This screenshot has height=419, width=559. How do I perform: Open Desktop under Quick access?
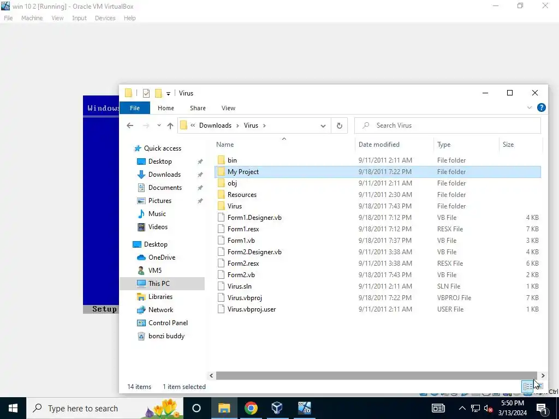click(x=160, y=161)
